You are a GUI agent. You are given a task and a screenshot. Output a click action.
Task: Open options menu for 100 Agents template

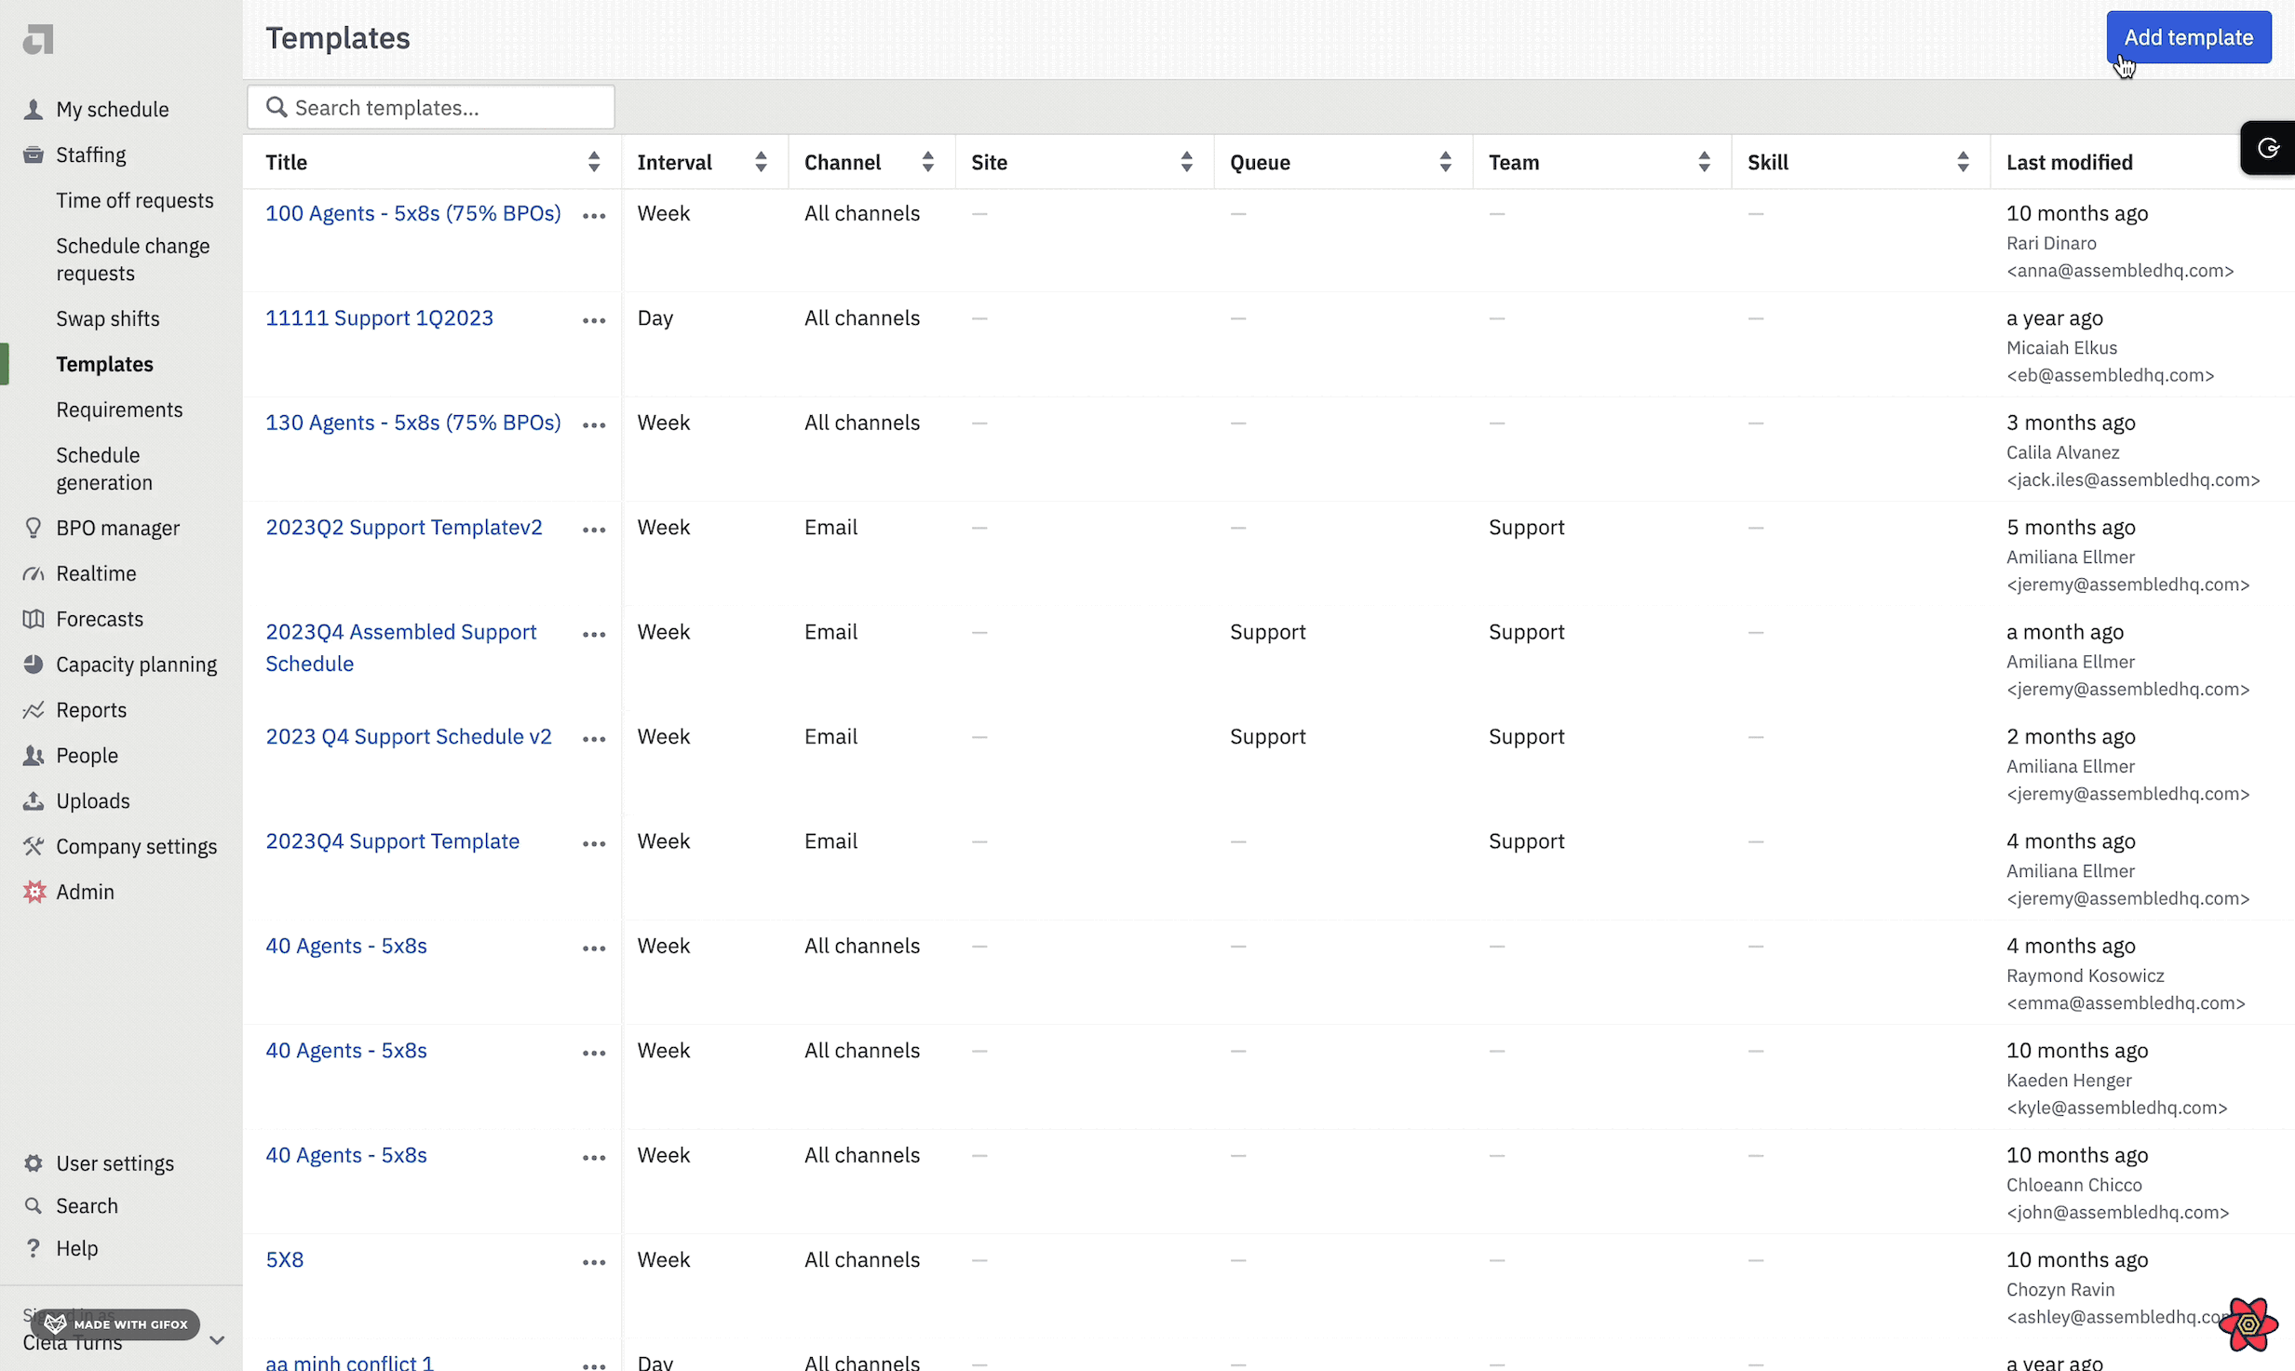594,216
